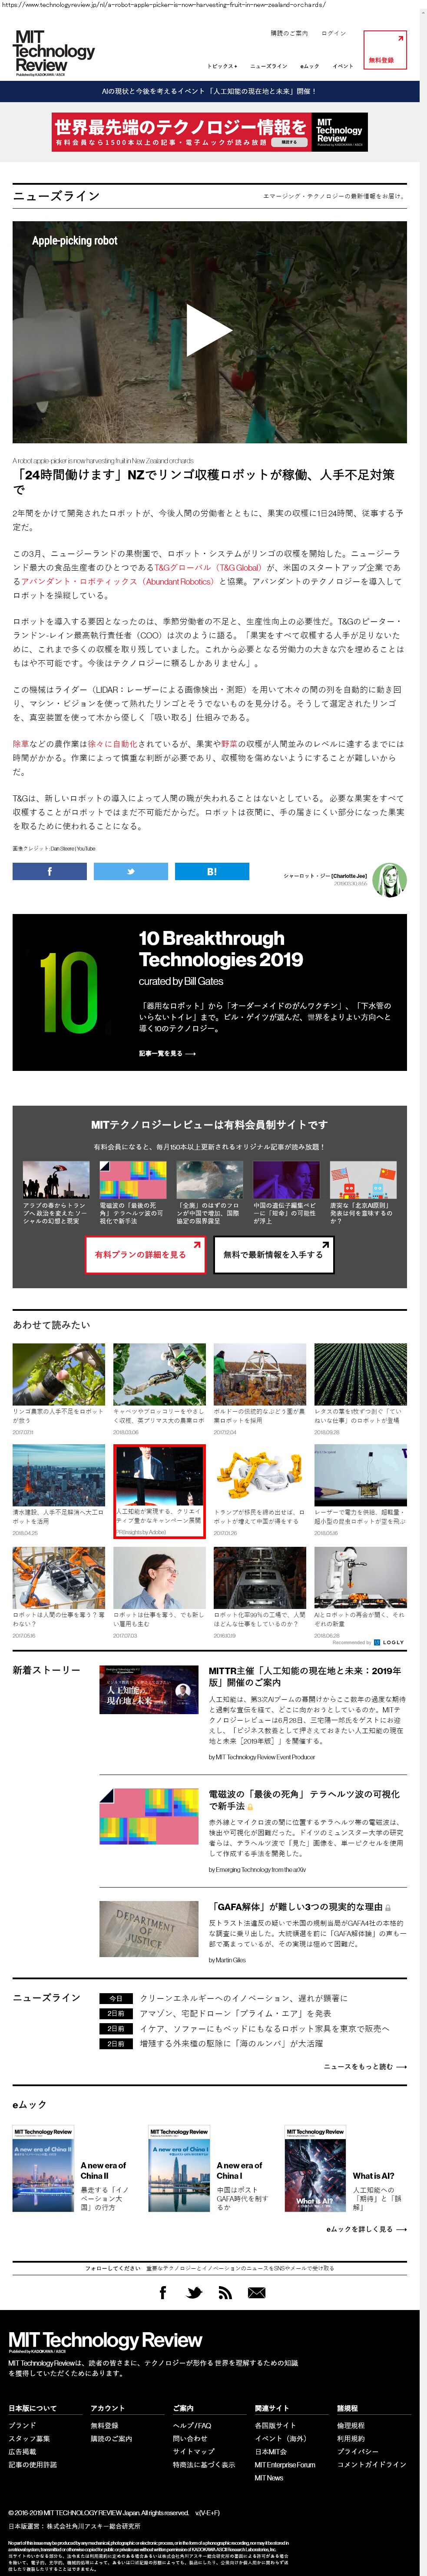Click the 海のルンバ newsline headline
The image size is (427, 2576).
(231, 2043)
